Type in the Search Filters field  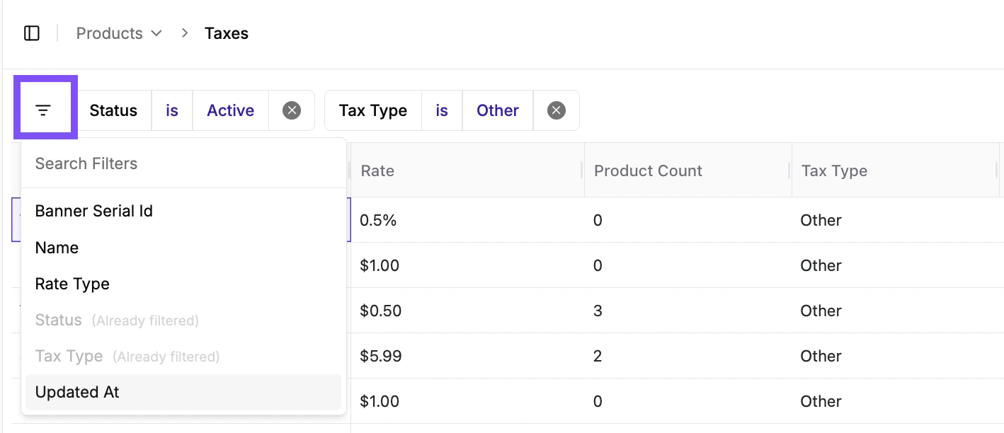(x=183, y=163)
